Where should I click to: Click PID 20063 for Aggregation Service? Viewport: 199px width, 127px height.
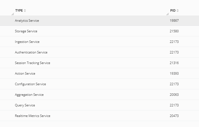pos(174,95)
